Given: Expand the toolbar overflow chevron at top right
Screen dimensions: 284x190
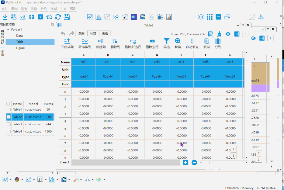Looking at the screenshot, I should (x=281, y=16).
